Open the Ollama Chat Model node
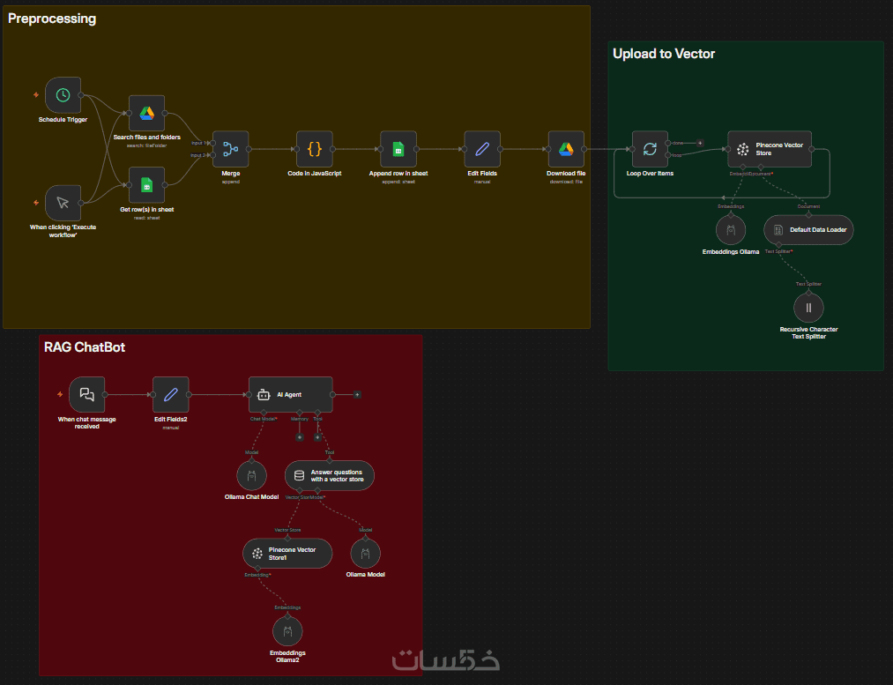The width and height of the screenshot is (893, 685). pyautogui.click(x=252, y=475)
